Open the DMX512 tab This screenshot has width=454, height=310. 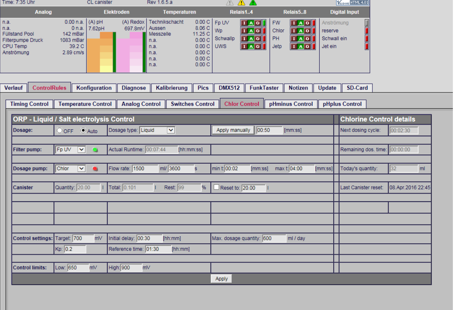pyautogui.click(x=229, y=88)
